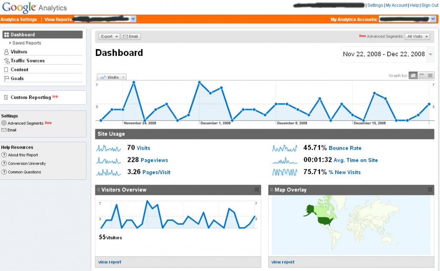Click view report under Visitors Overview

pyautogui.click(x=109, y=262)
